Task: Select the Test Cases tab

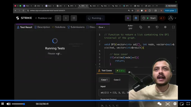Action: pyautogui.click(x=105, y=70)
